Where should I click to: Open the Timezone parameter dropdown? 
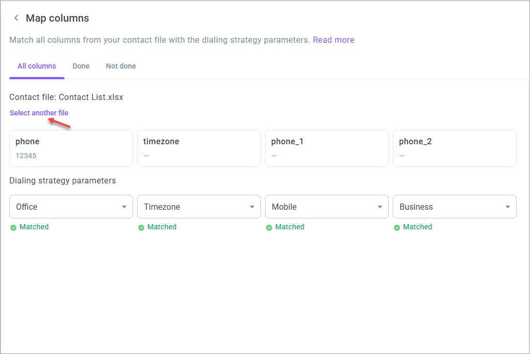pyautogui.click(x=199, y=207)
